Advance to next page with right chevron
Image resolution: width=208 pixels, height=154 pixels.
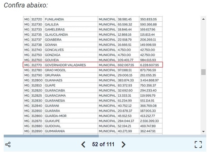coord(124,145)
